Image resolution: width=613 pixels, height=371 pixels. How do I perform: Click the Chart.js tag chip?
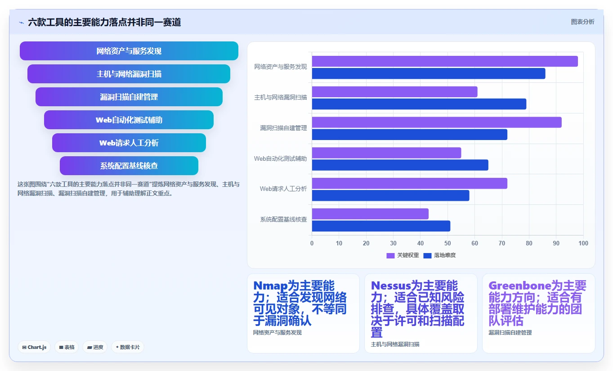pos(35,347)
